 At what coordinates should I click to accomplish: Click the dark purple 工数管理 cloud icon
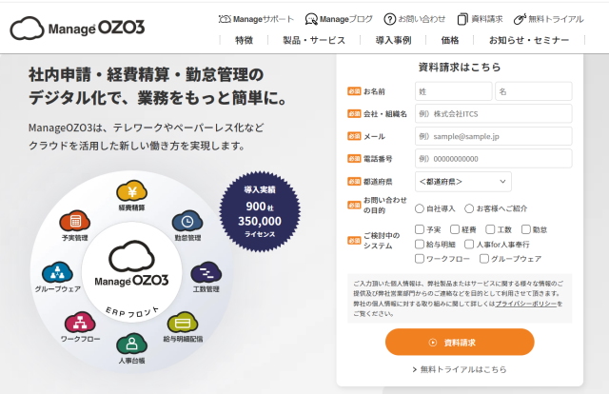[206, 272]
